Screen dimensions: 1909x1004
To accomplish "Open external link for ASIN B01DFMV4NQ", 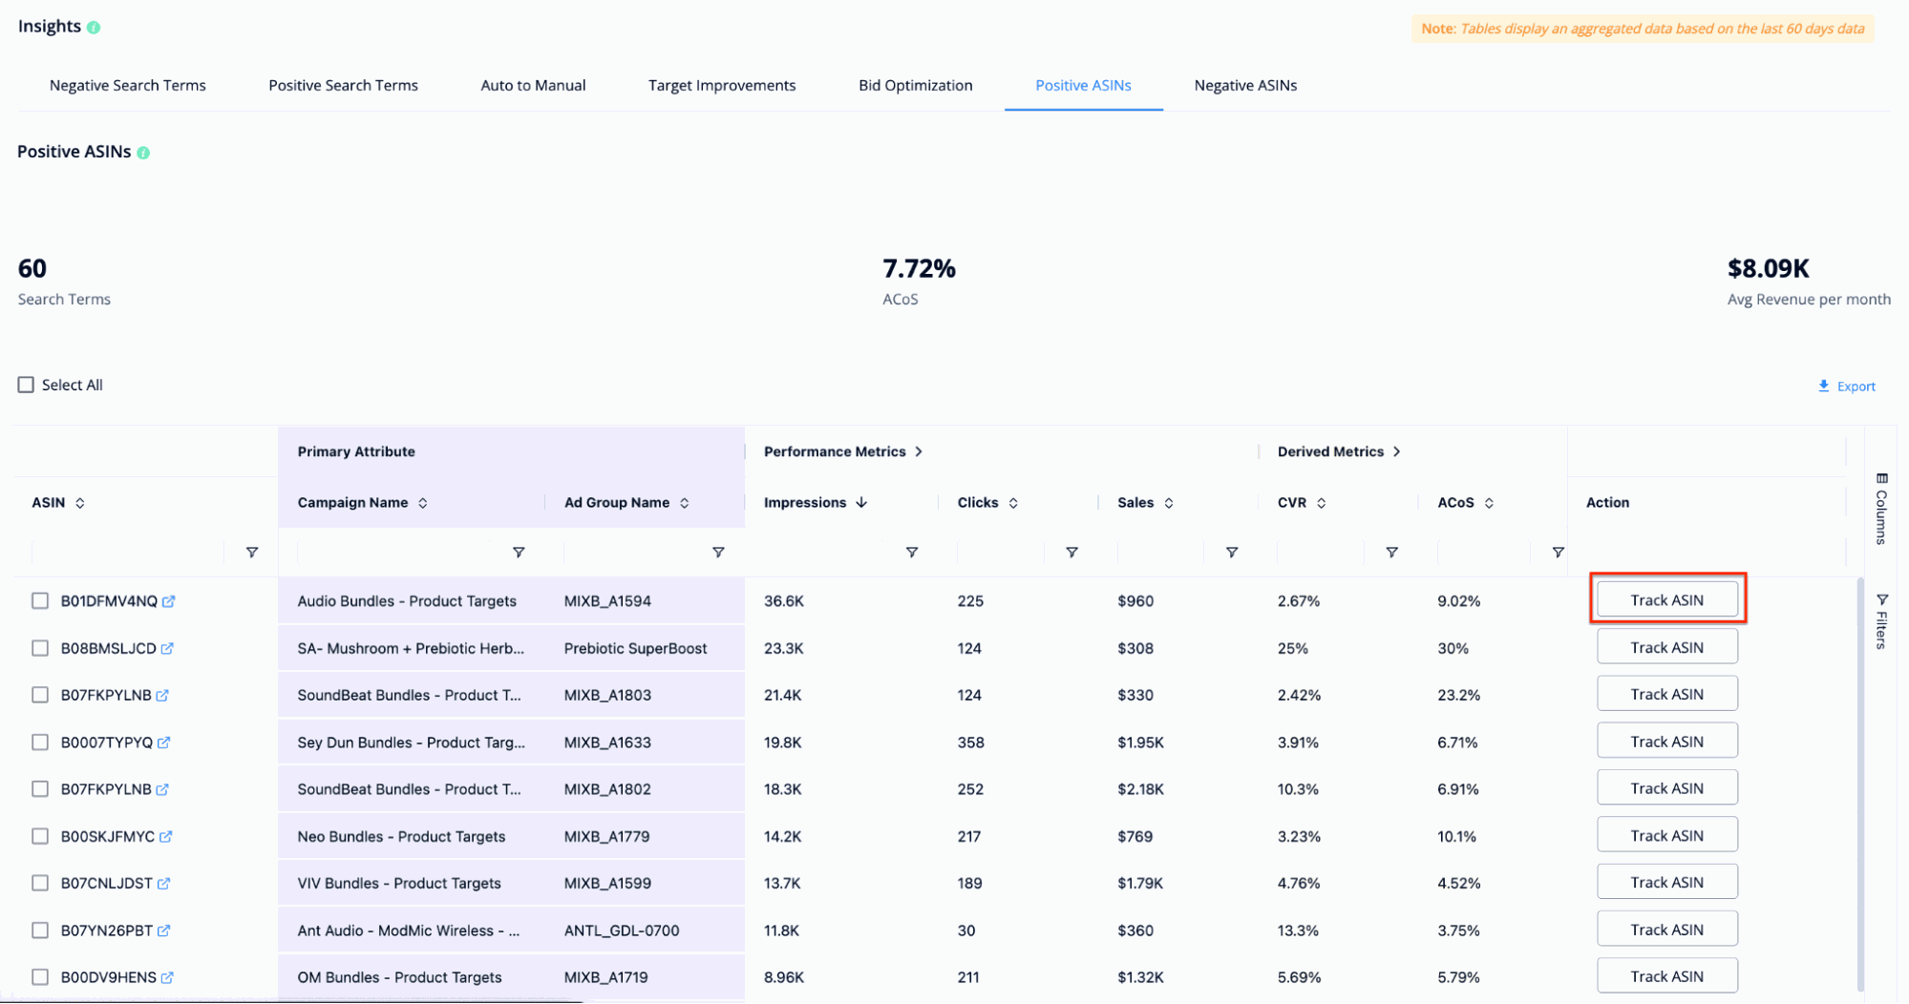I will pyautogui.click(x=169, y=601).
